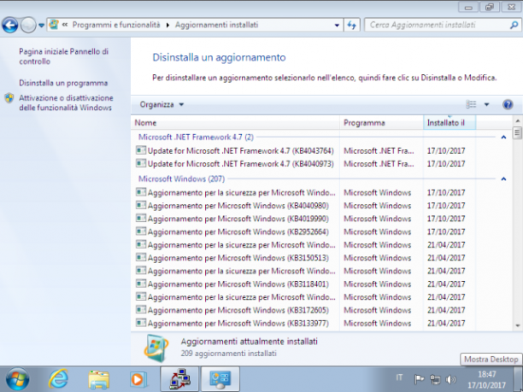
Task: Sort by the Programma column header
Action: (x=381, y=123)
